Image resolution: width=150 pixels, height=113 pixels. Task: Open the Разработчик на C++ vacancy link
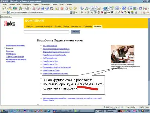coord(50,64)
